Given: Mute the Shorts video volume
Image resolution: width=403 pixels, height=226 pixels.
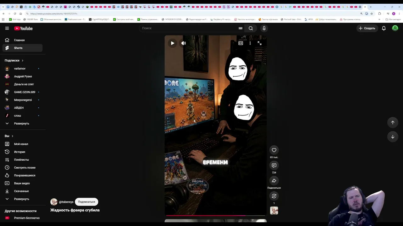Looking at the screenshot, I should (184, 43).
